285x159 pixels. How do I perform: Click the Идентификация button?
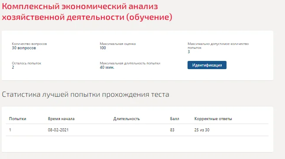(x=207, y=65)
